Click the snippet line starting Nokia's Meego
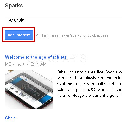This screenshot has width=122, height=124. pyautogui.click(x=89, y=95)
